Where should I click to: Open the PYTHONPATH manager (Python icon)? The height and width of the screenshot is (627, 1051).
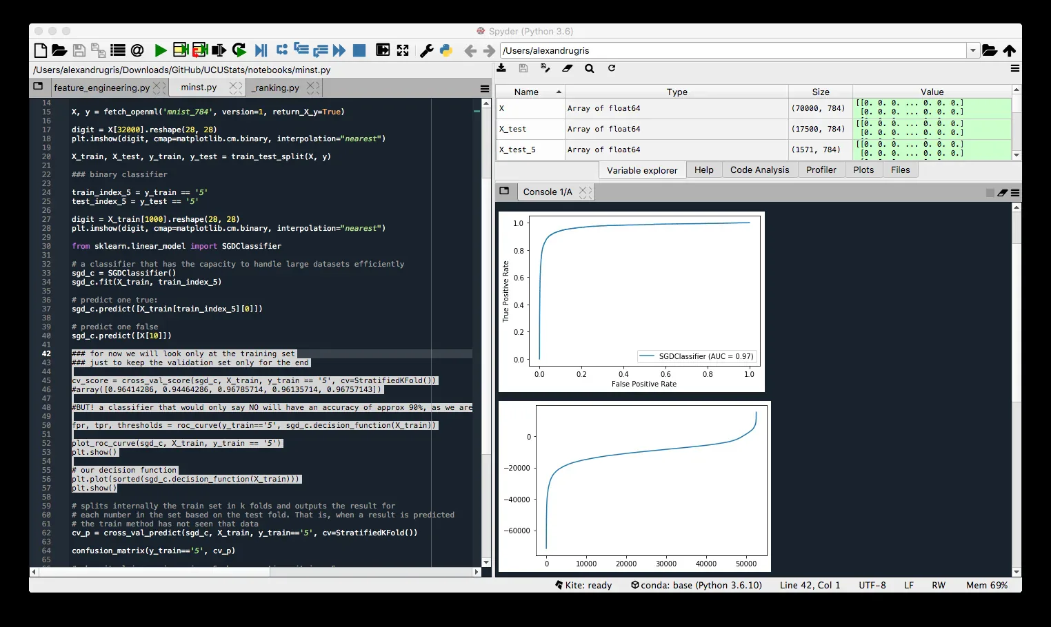point(446,50)
